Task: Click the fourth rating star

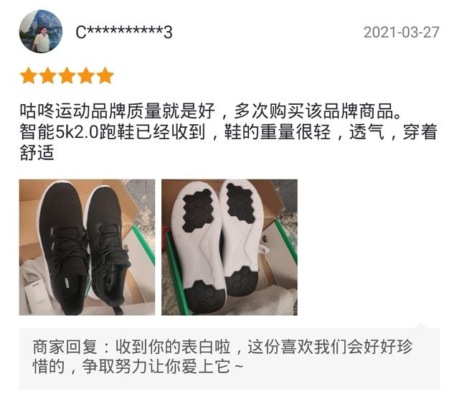Action: 86,75
